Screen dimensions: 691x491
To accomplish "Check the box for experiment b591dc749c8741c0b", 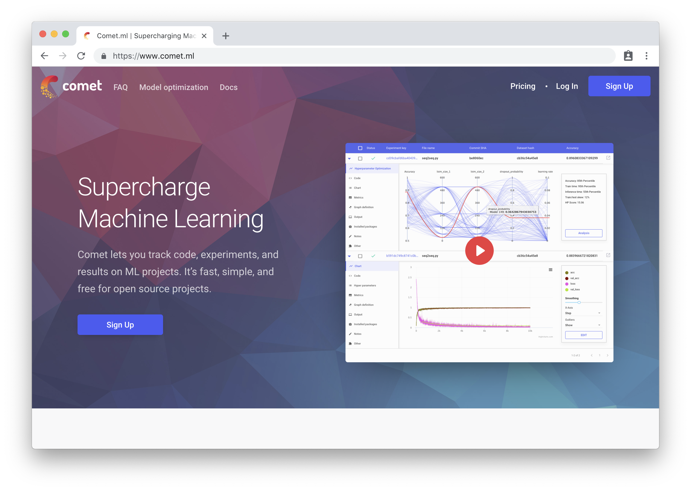I will coord(360,256).
